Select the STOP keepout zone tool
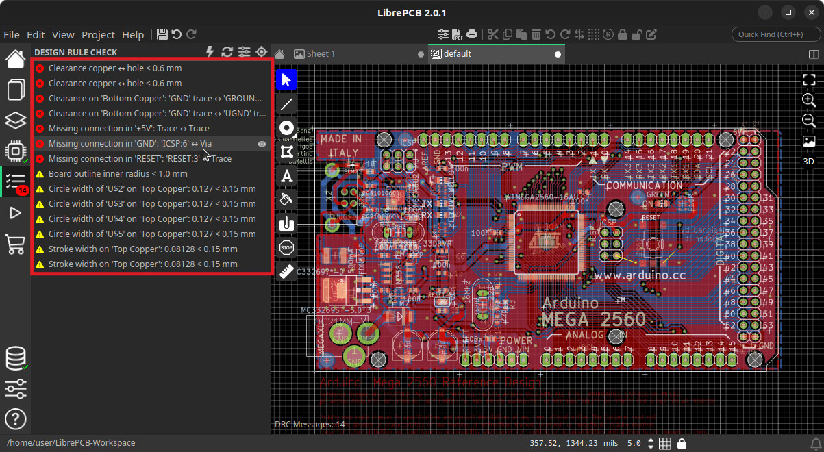The width and height of the screenshot is (824, 452). [286, 247]
